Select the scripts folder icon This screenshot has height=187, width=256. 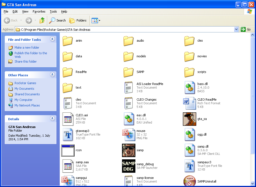pyautogui.click(x=189, y=72)
